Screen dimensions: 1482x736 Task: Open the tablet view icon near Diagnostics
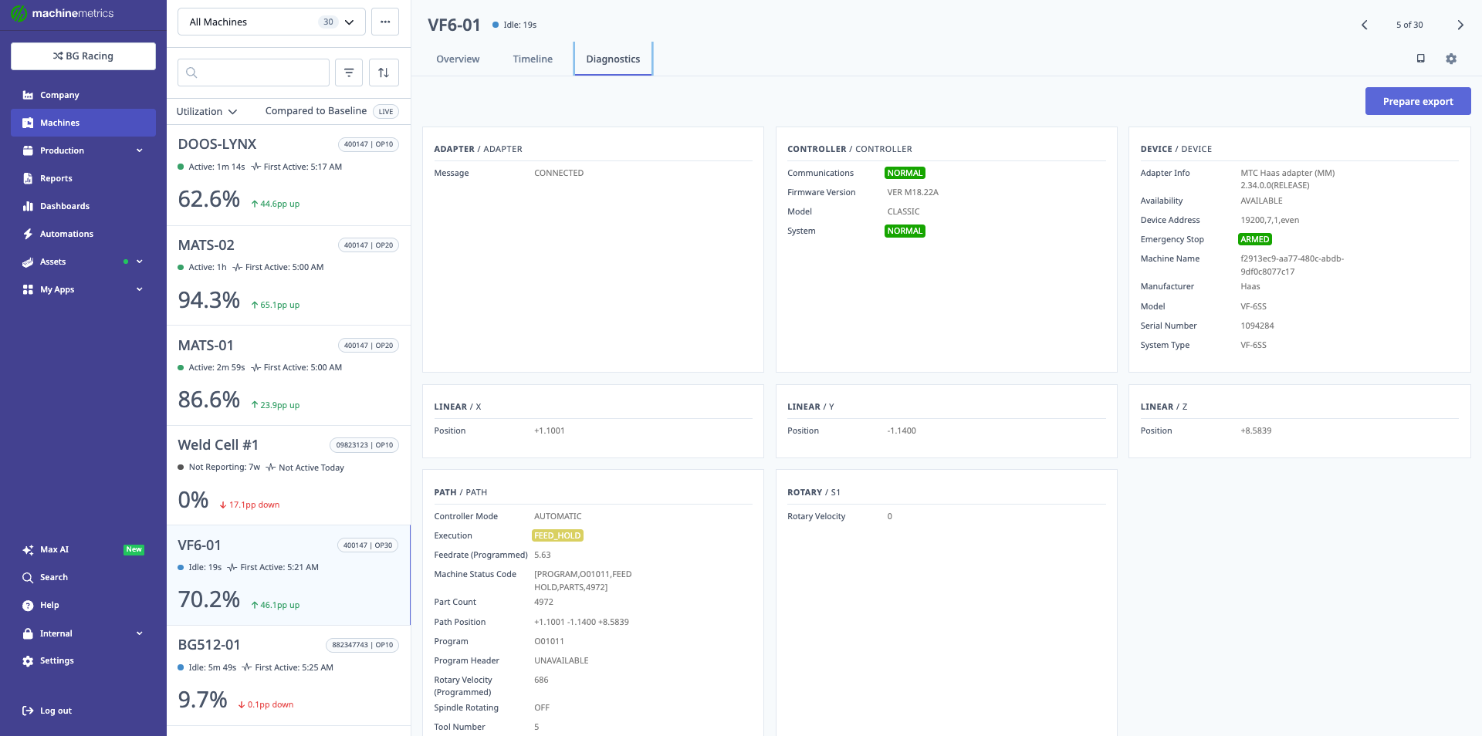tap(1420, 59)
